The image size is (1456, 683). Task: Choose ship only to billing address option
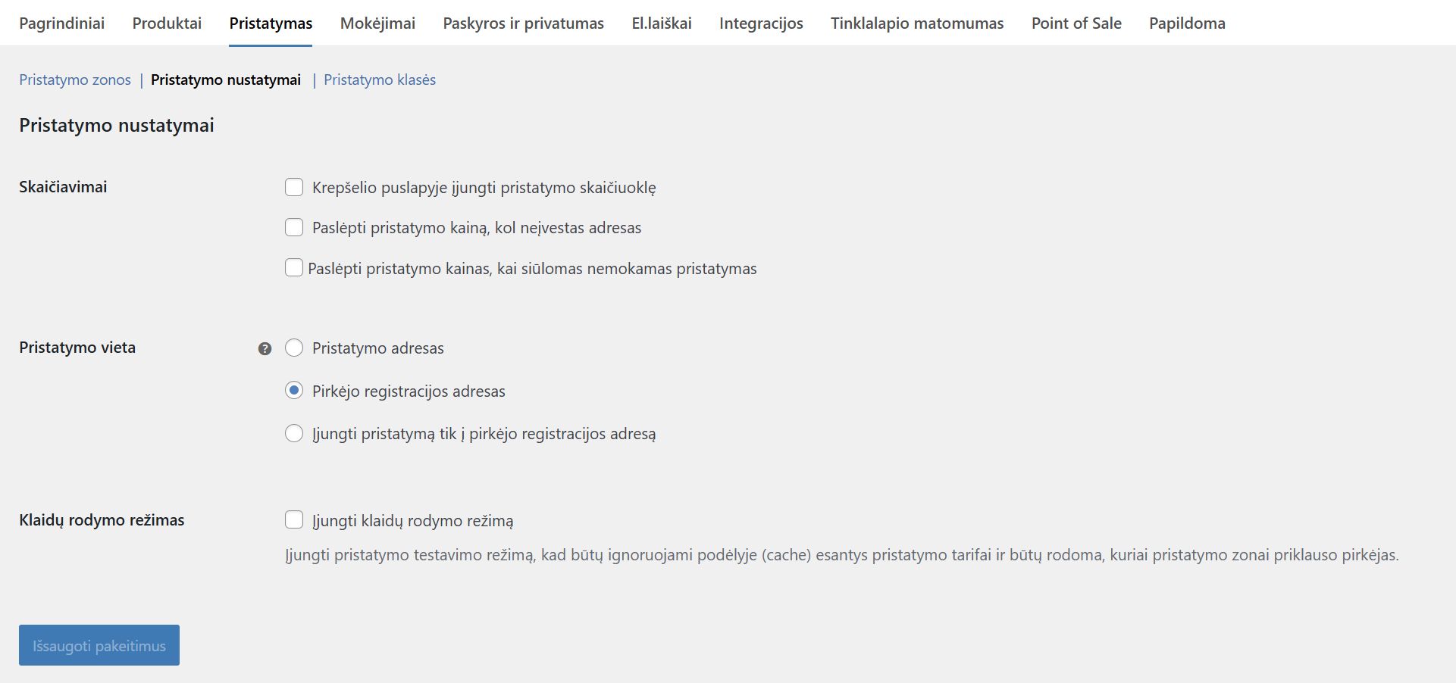(x=294, y=433)
